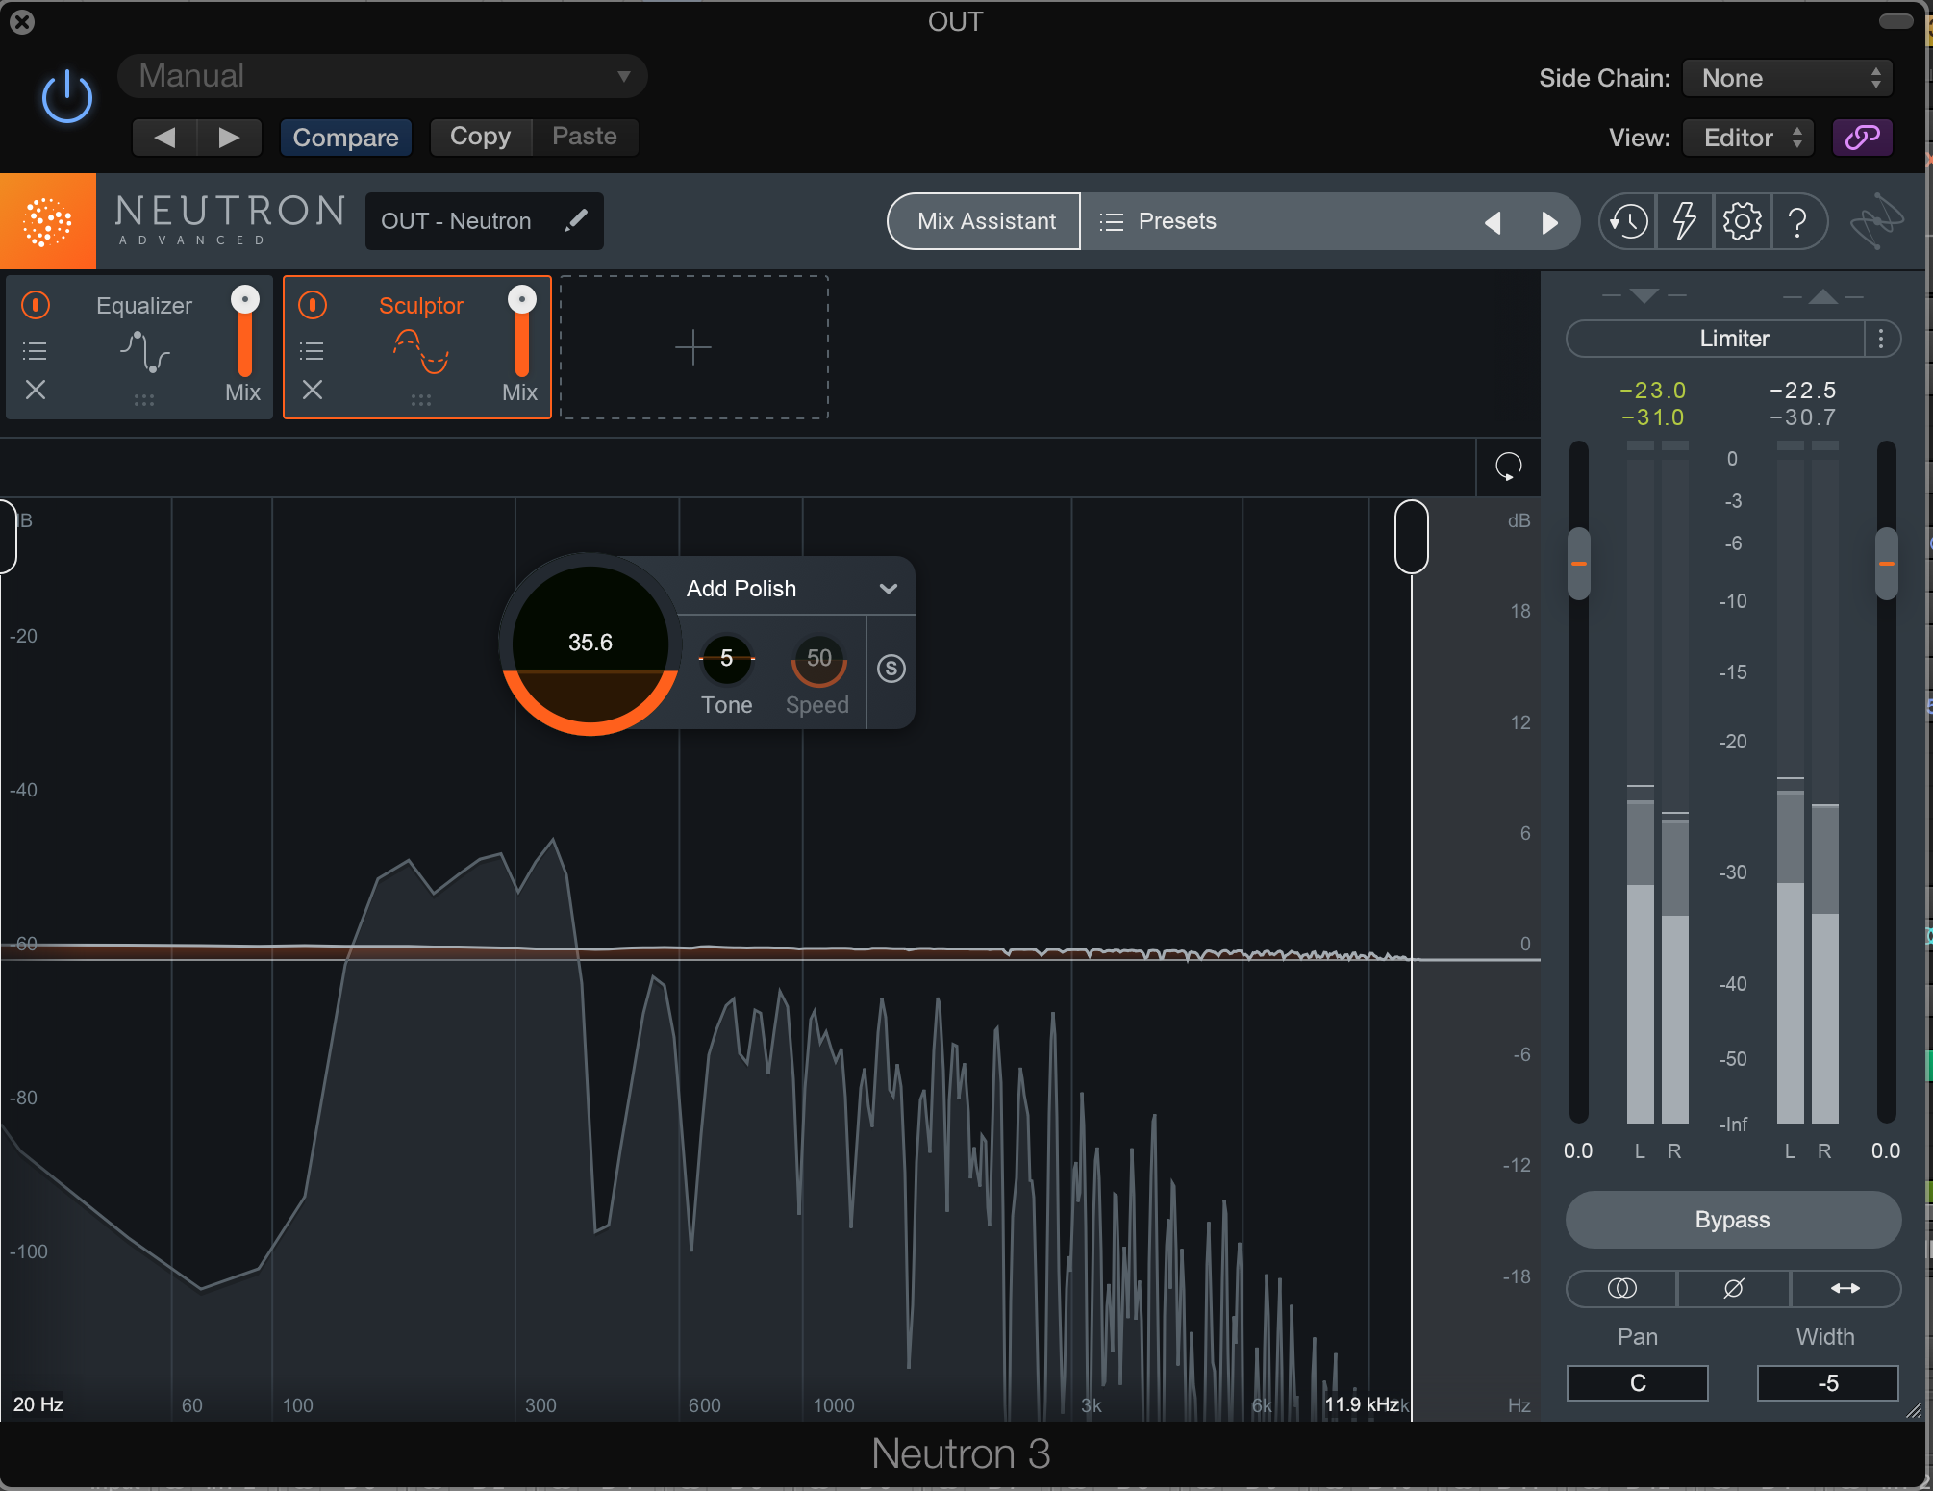
Task: Collapse input section with down triangle
Action: coord(1644,296)
